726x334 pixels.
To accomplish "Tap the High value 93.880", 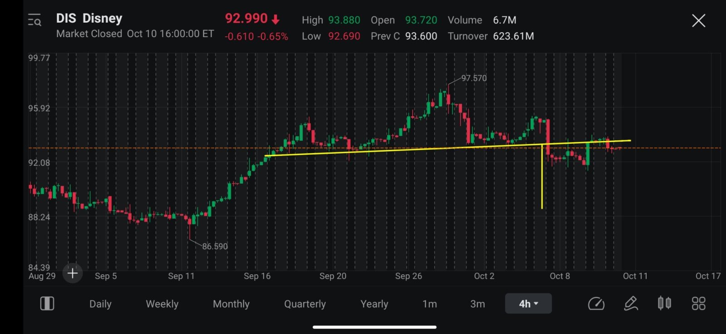I will pos(344,20).
